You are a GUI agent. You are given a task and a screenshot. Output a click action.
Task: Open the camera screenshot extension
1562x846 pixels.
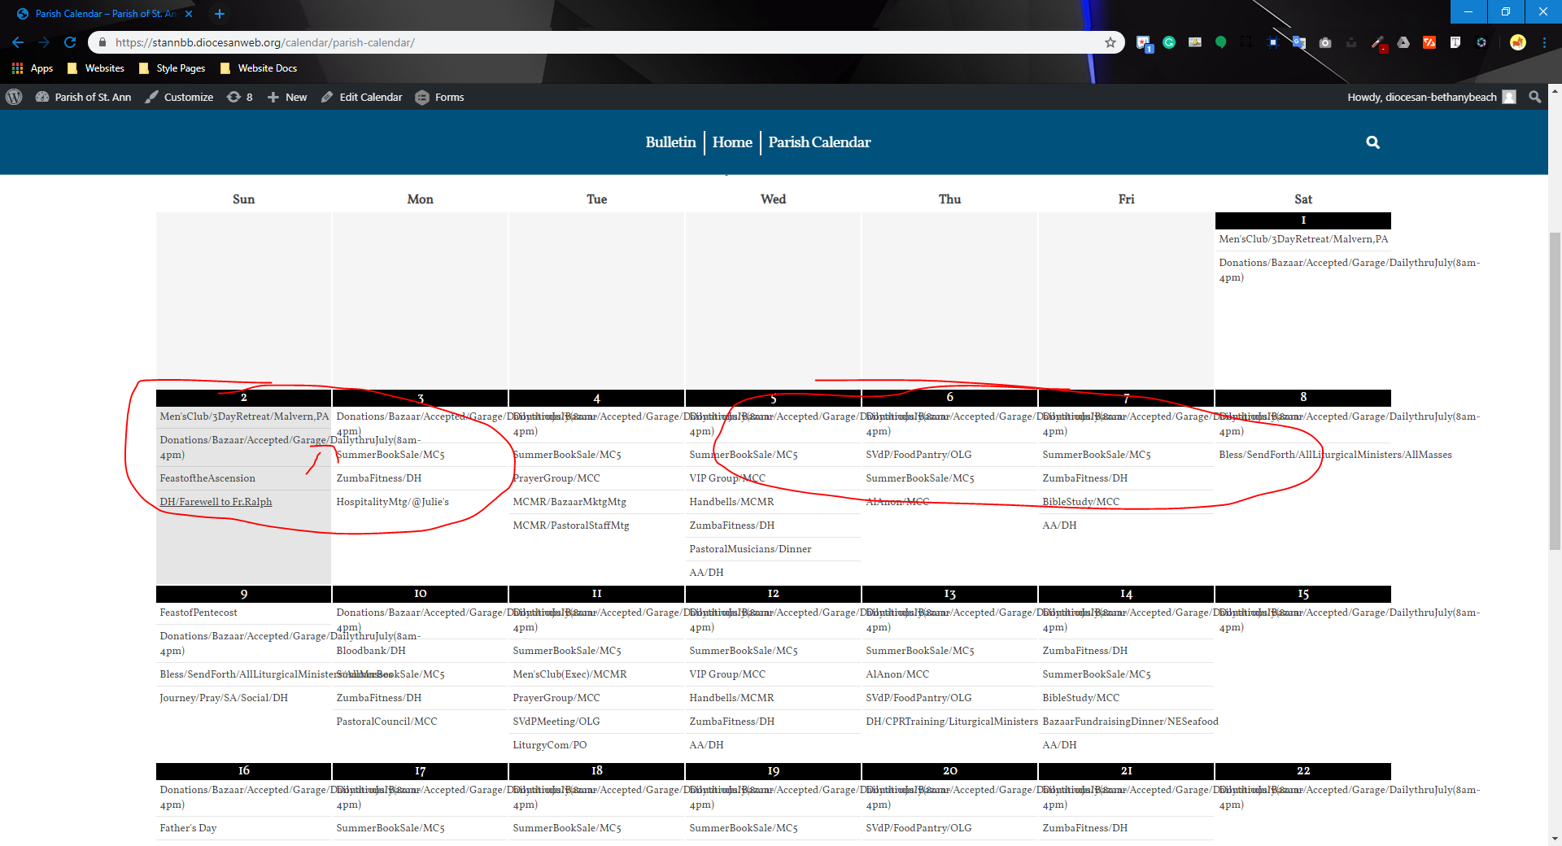point(1325,42)
